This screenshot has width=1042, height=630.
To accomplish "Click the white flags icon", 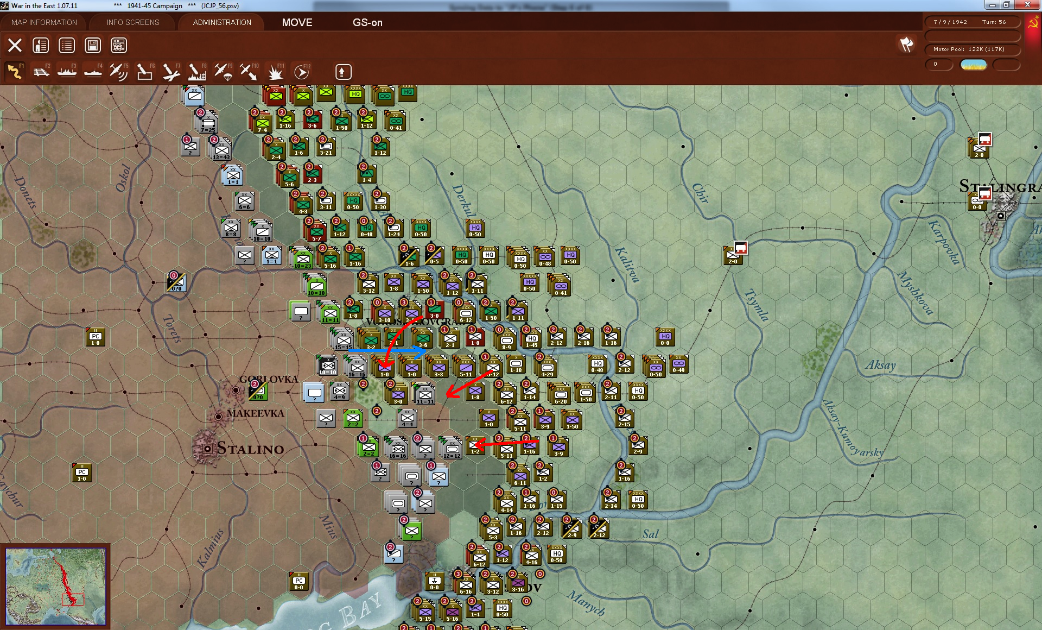I will click(906, 45).
